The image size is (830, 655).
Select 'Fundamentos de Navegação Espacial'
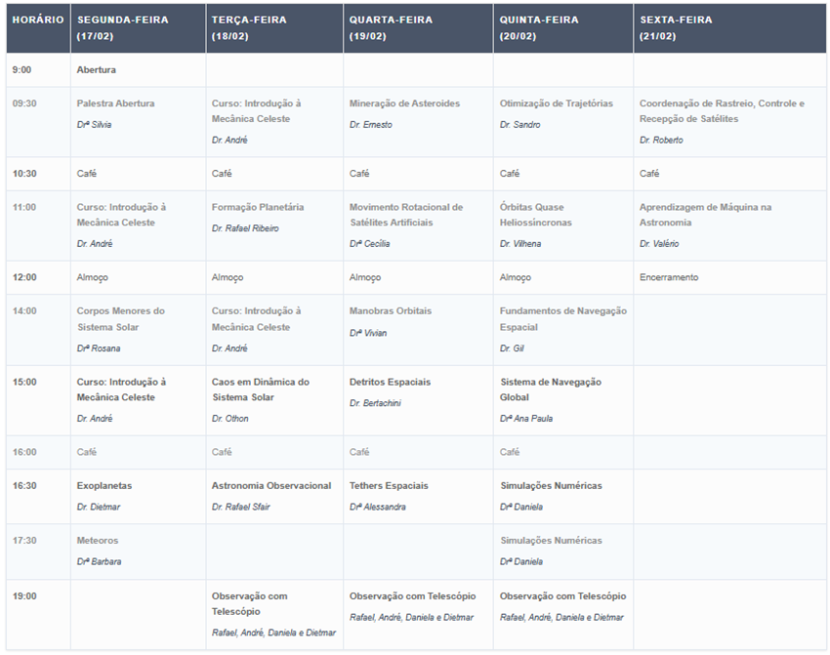pyautogui.click(x=563, y=319)
